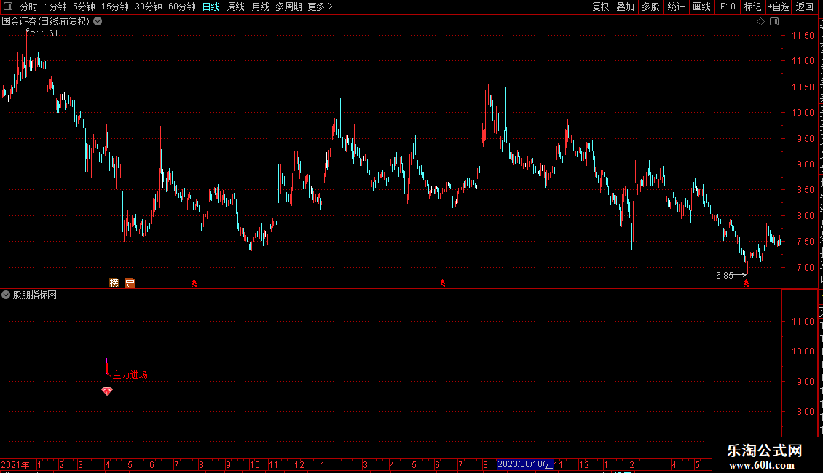This screenshot has width=823, height=473.
Task: Add stock via +自选 button
Action: click(x=779, y=7)
